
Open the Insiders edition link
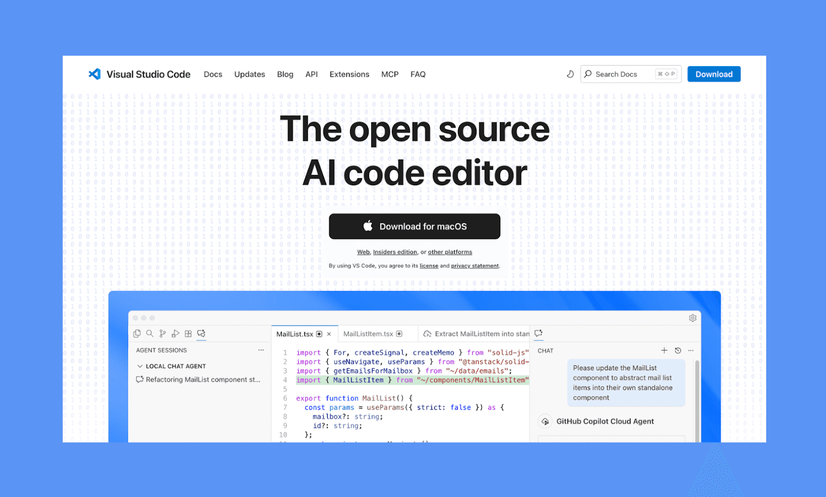click(x=395, y=252)
